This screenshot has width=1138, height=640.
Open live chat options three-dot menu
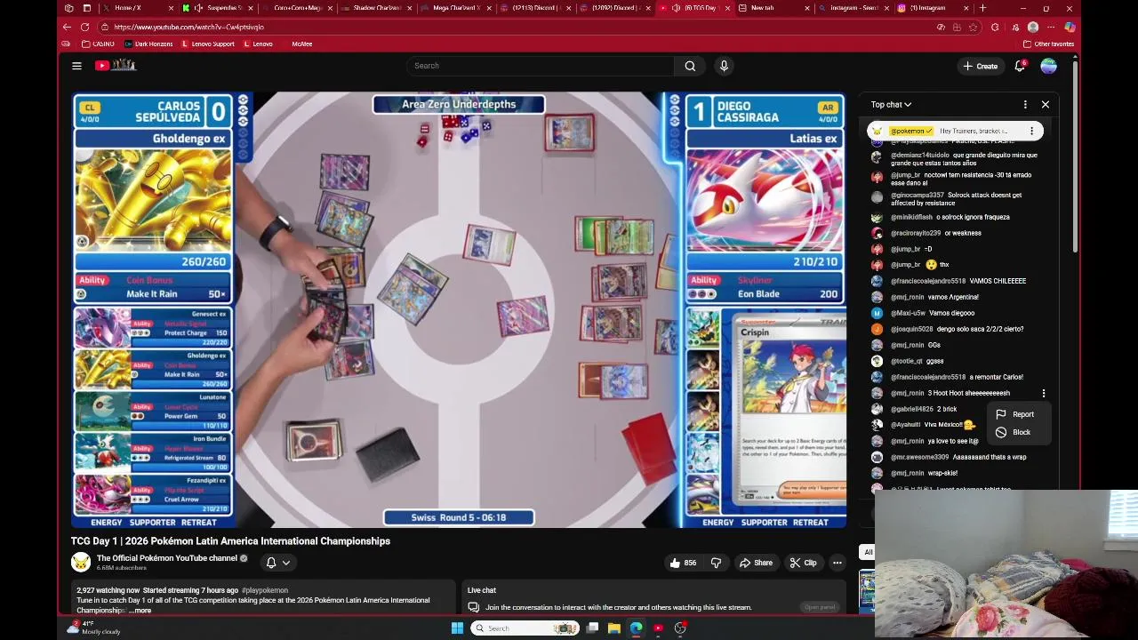tap(1025, 105)
